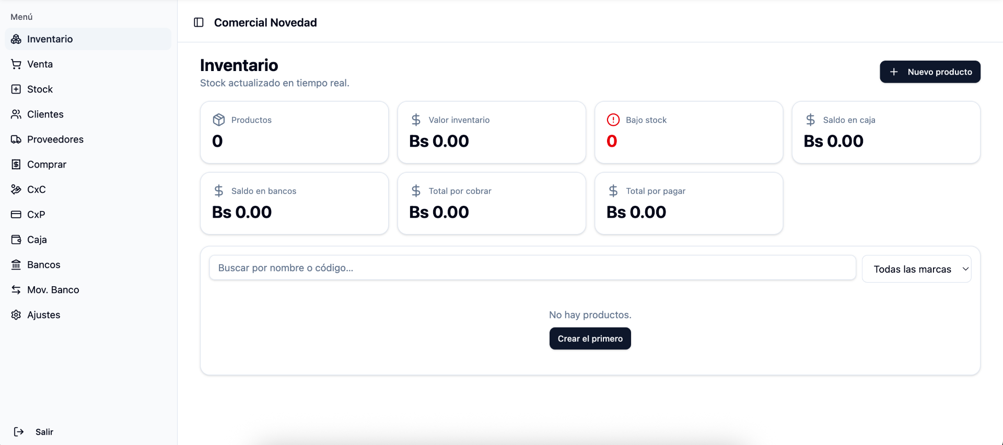Open the Caja wallet icon

[16, 240]
